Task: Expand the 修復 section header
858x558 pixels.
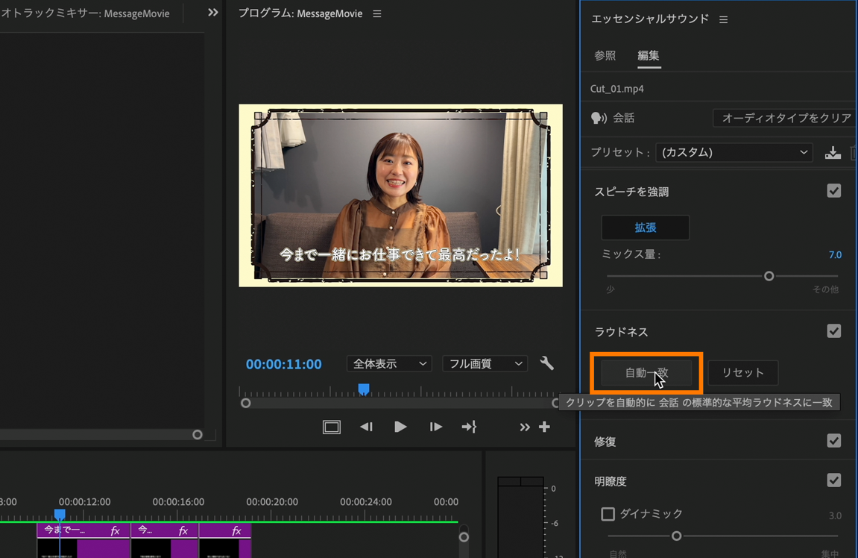Action: click(x=605, y=442)
